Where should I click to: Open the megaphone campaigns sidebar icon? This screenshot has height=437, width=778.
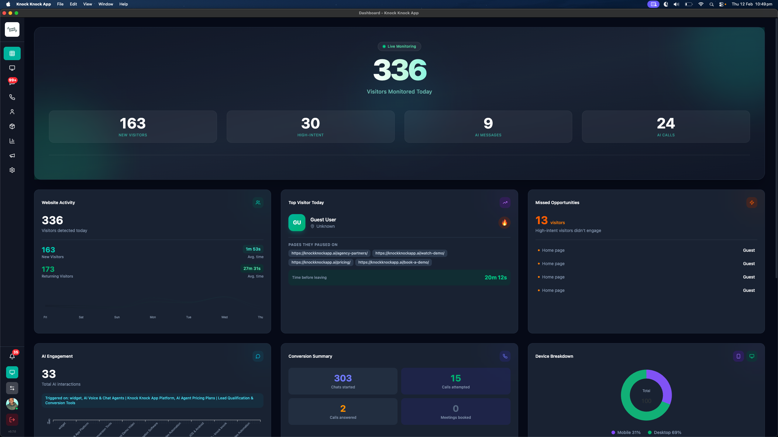pos(12,155)
